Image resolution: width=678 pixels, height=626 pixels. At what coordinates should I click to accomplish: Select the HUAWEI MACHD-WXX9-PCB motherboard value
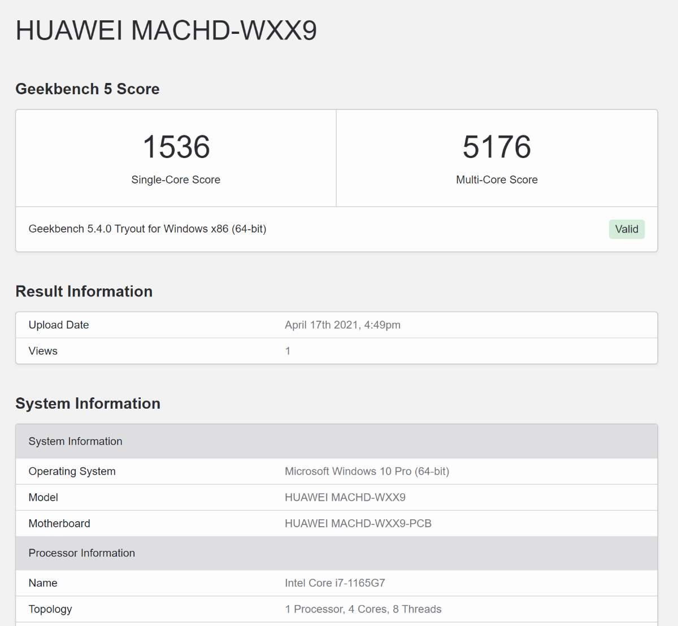point(358,523)
